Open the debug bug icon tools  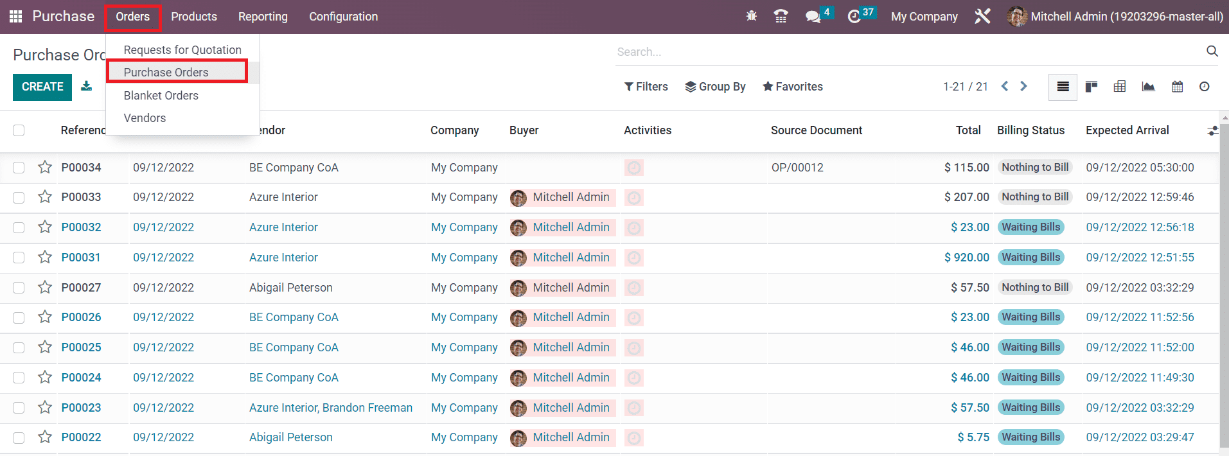(751, 17)
